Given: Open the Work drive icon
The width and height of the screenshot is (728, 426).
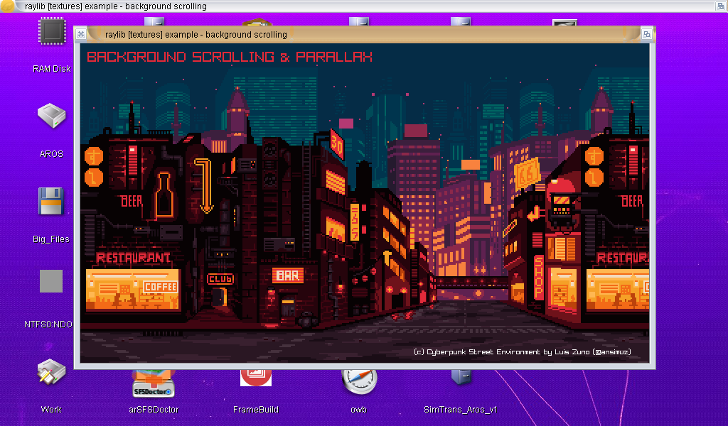Looking at the screenshot, I should click(51, 374).
